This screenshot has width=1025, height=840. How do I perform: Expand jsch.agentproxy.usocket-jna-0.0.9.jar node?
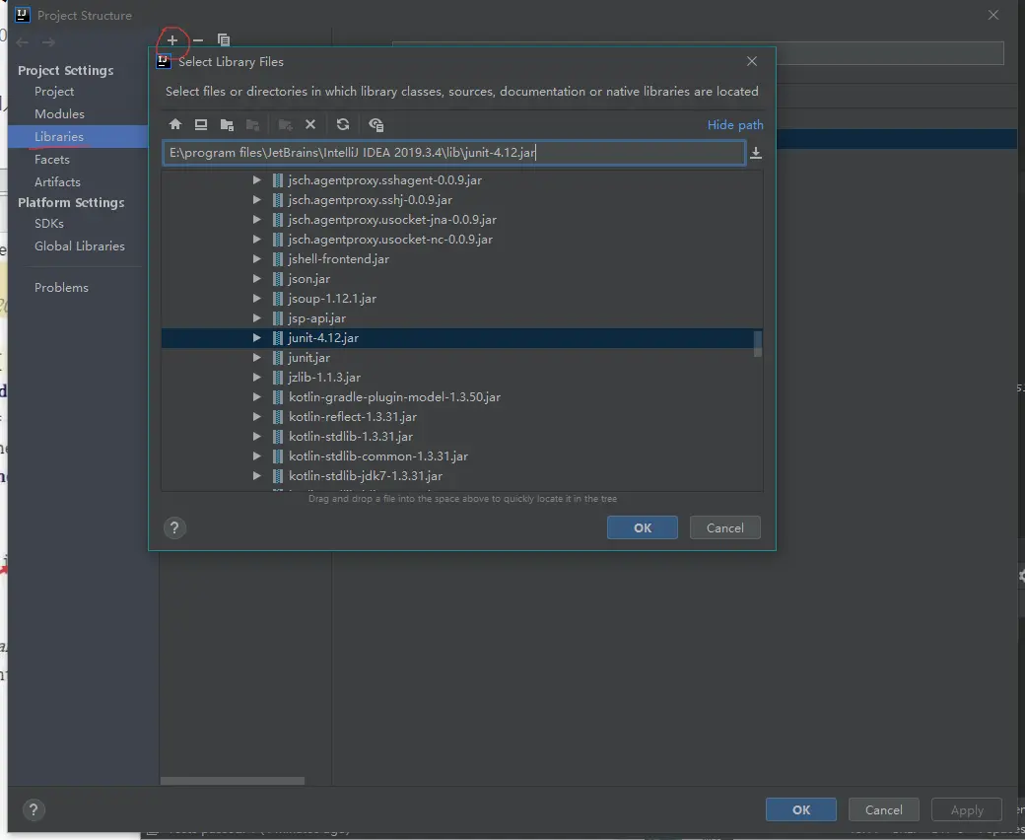point(257,219)
